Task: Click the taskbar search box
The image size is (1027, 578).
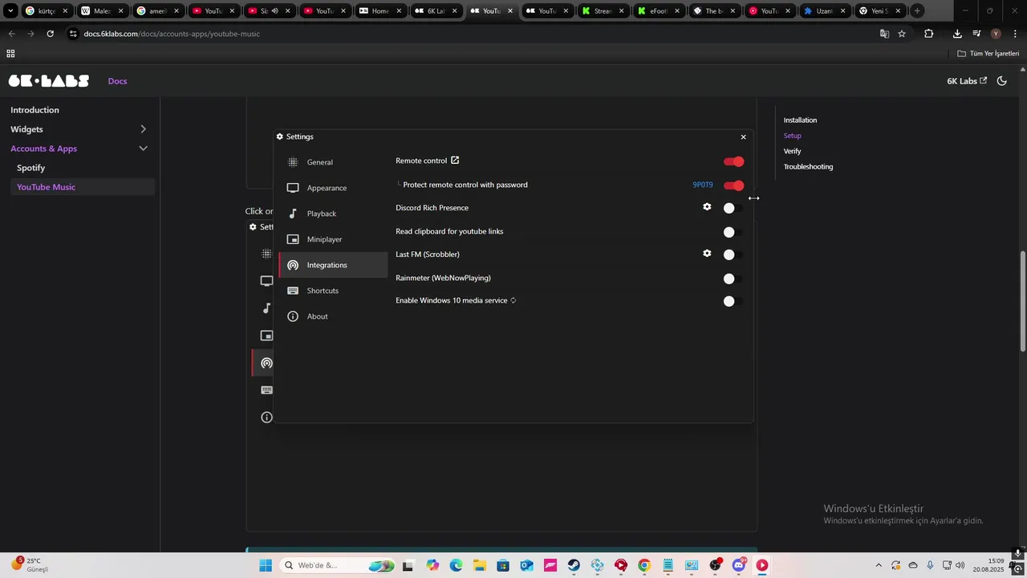Action: click(339, 565)
